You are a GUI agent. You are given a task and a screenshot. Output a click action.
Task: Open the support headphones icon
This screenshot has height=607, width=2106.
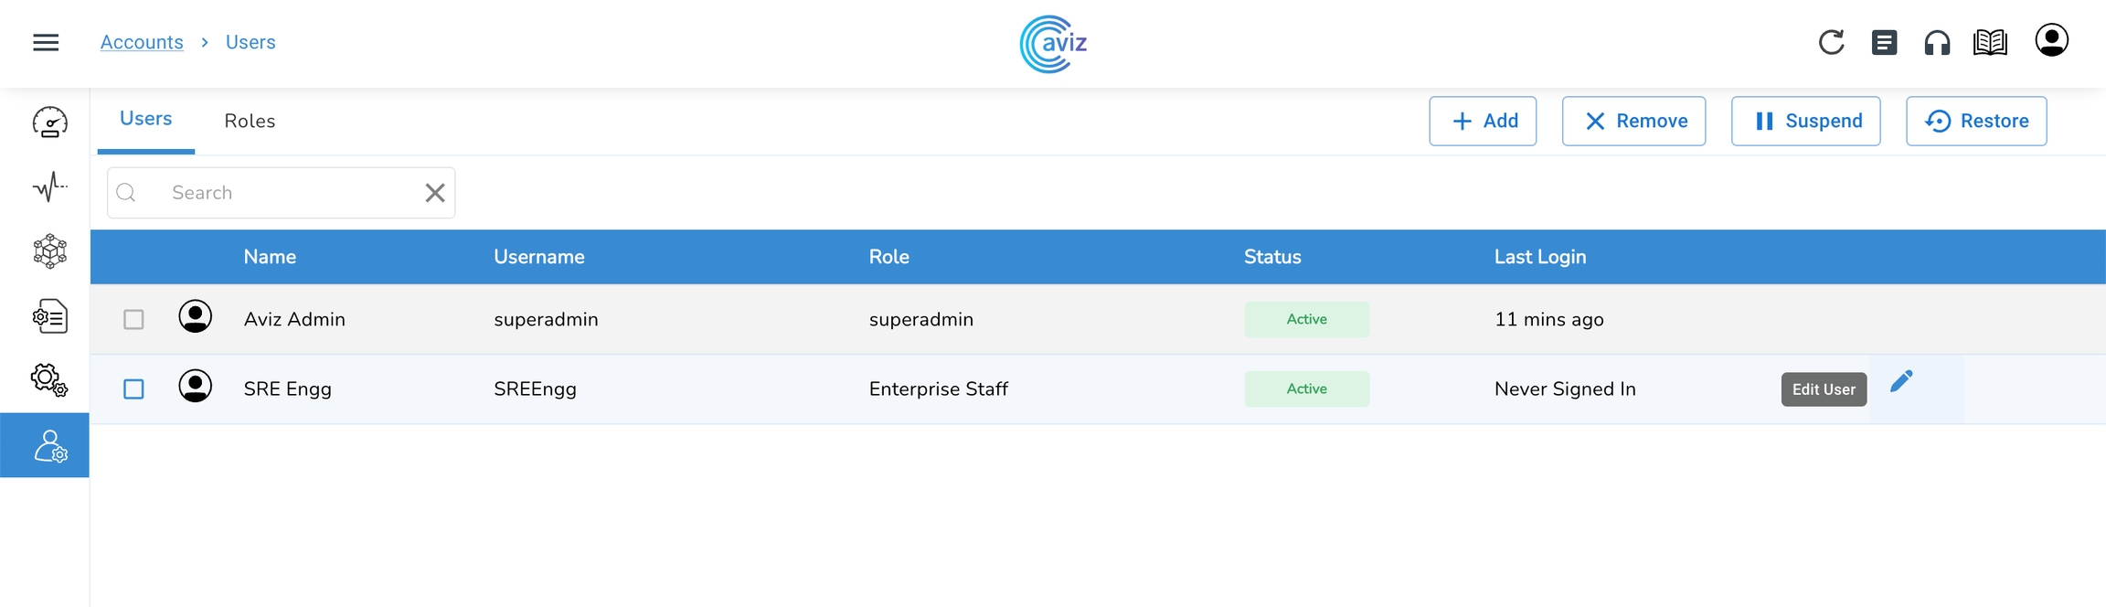[x=1937, y=42]
